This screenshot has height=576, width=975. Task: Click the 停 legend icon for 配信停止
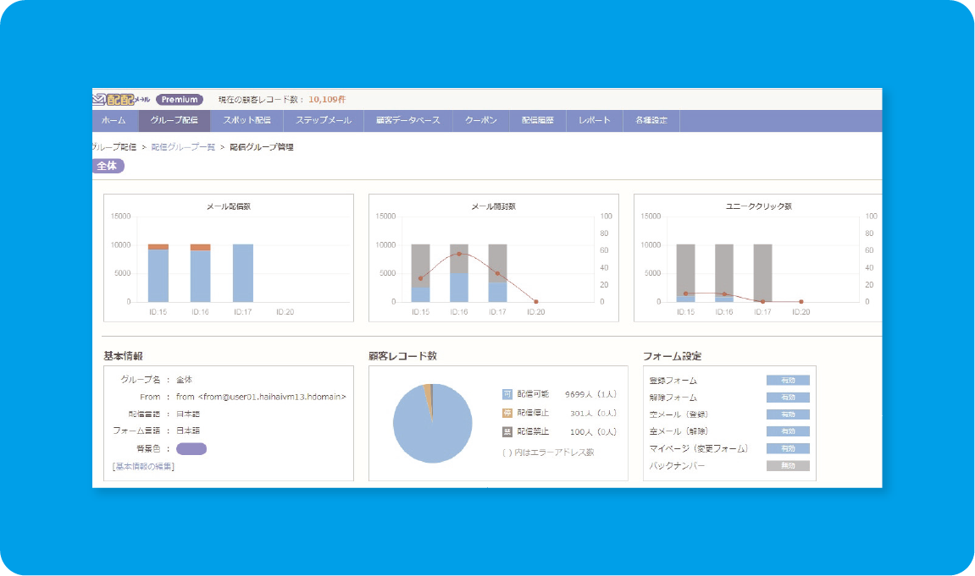[507, 413]
